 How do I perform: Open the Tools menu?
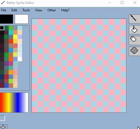click(x=26, y=10)
